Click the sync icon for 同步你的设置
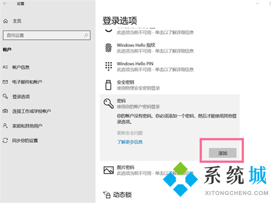The height and width of the screenshot is (203, 271). (x=5, y=140)
